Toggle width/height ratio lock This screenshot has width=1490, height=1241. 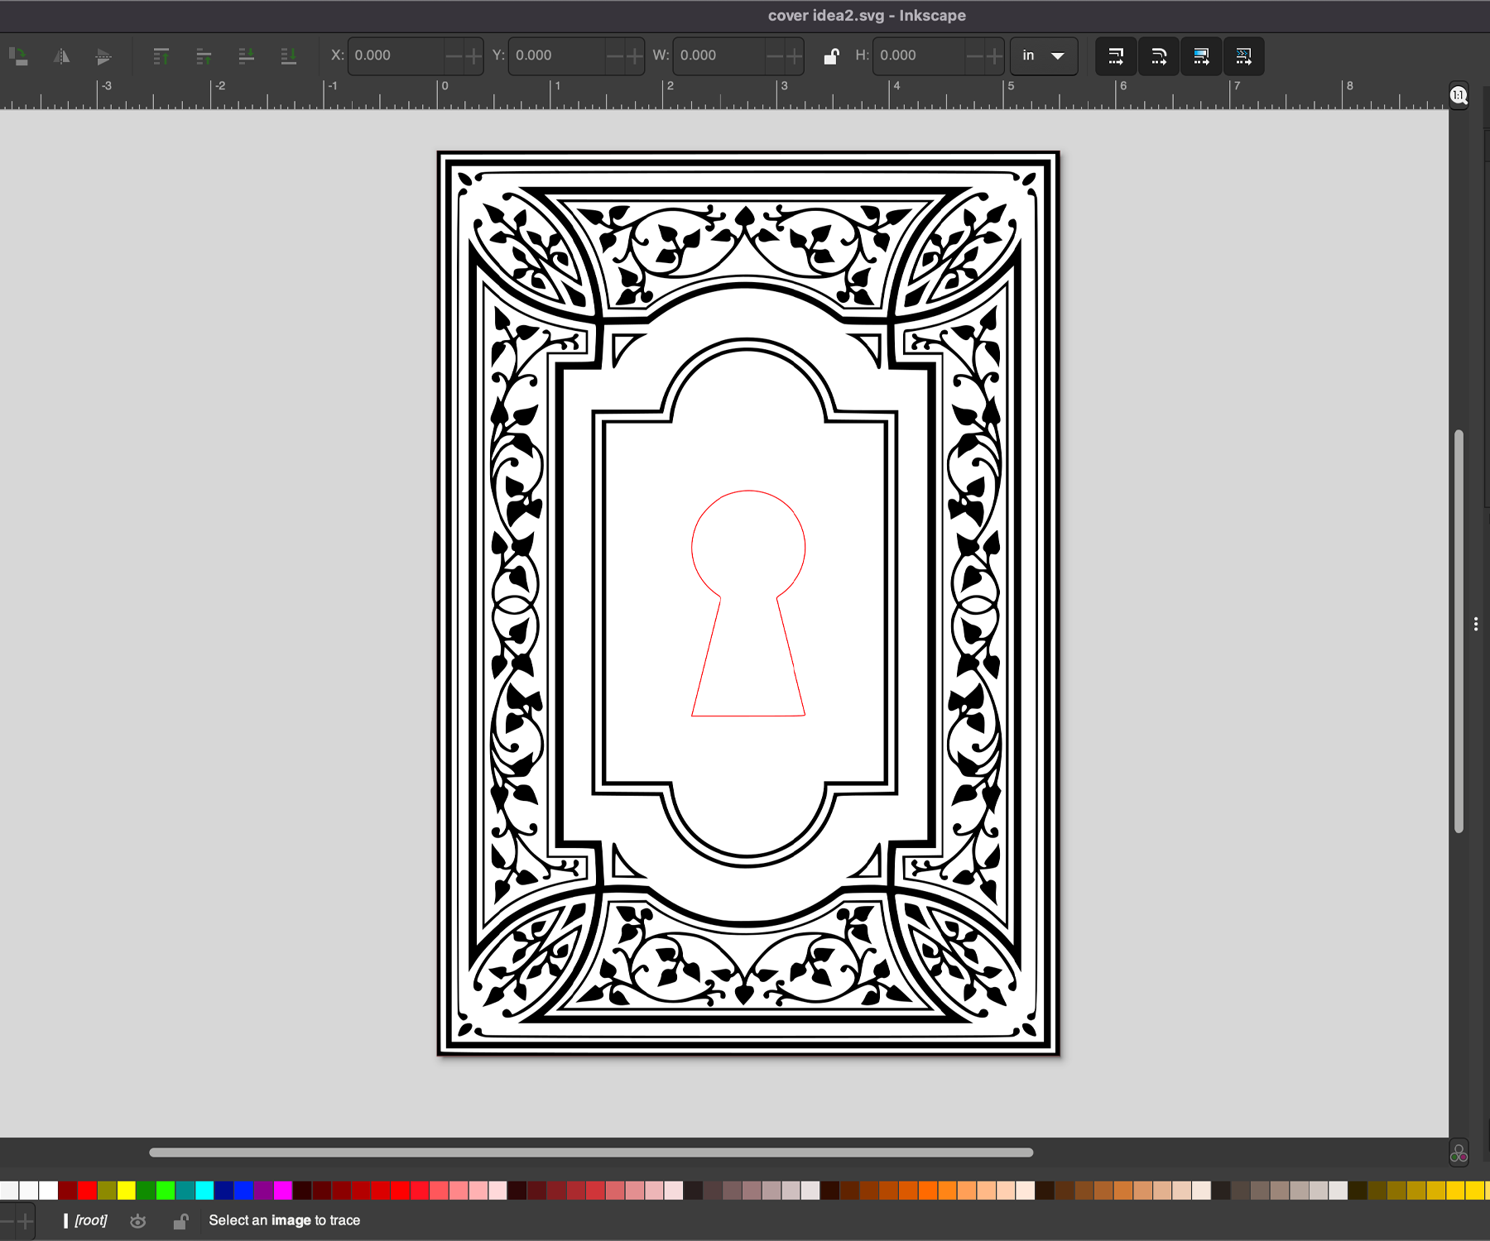[831, 56]
